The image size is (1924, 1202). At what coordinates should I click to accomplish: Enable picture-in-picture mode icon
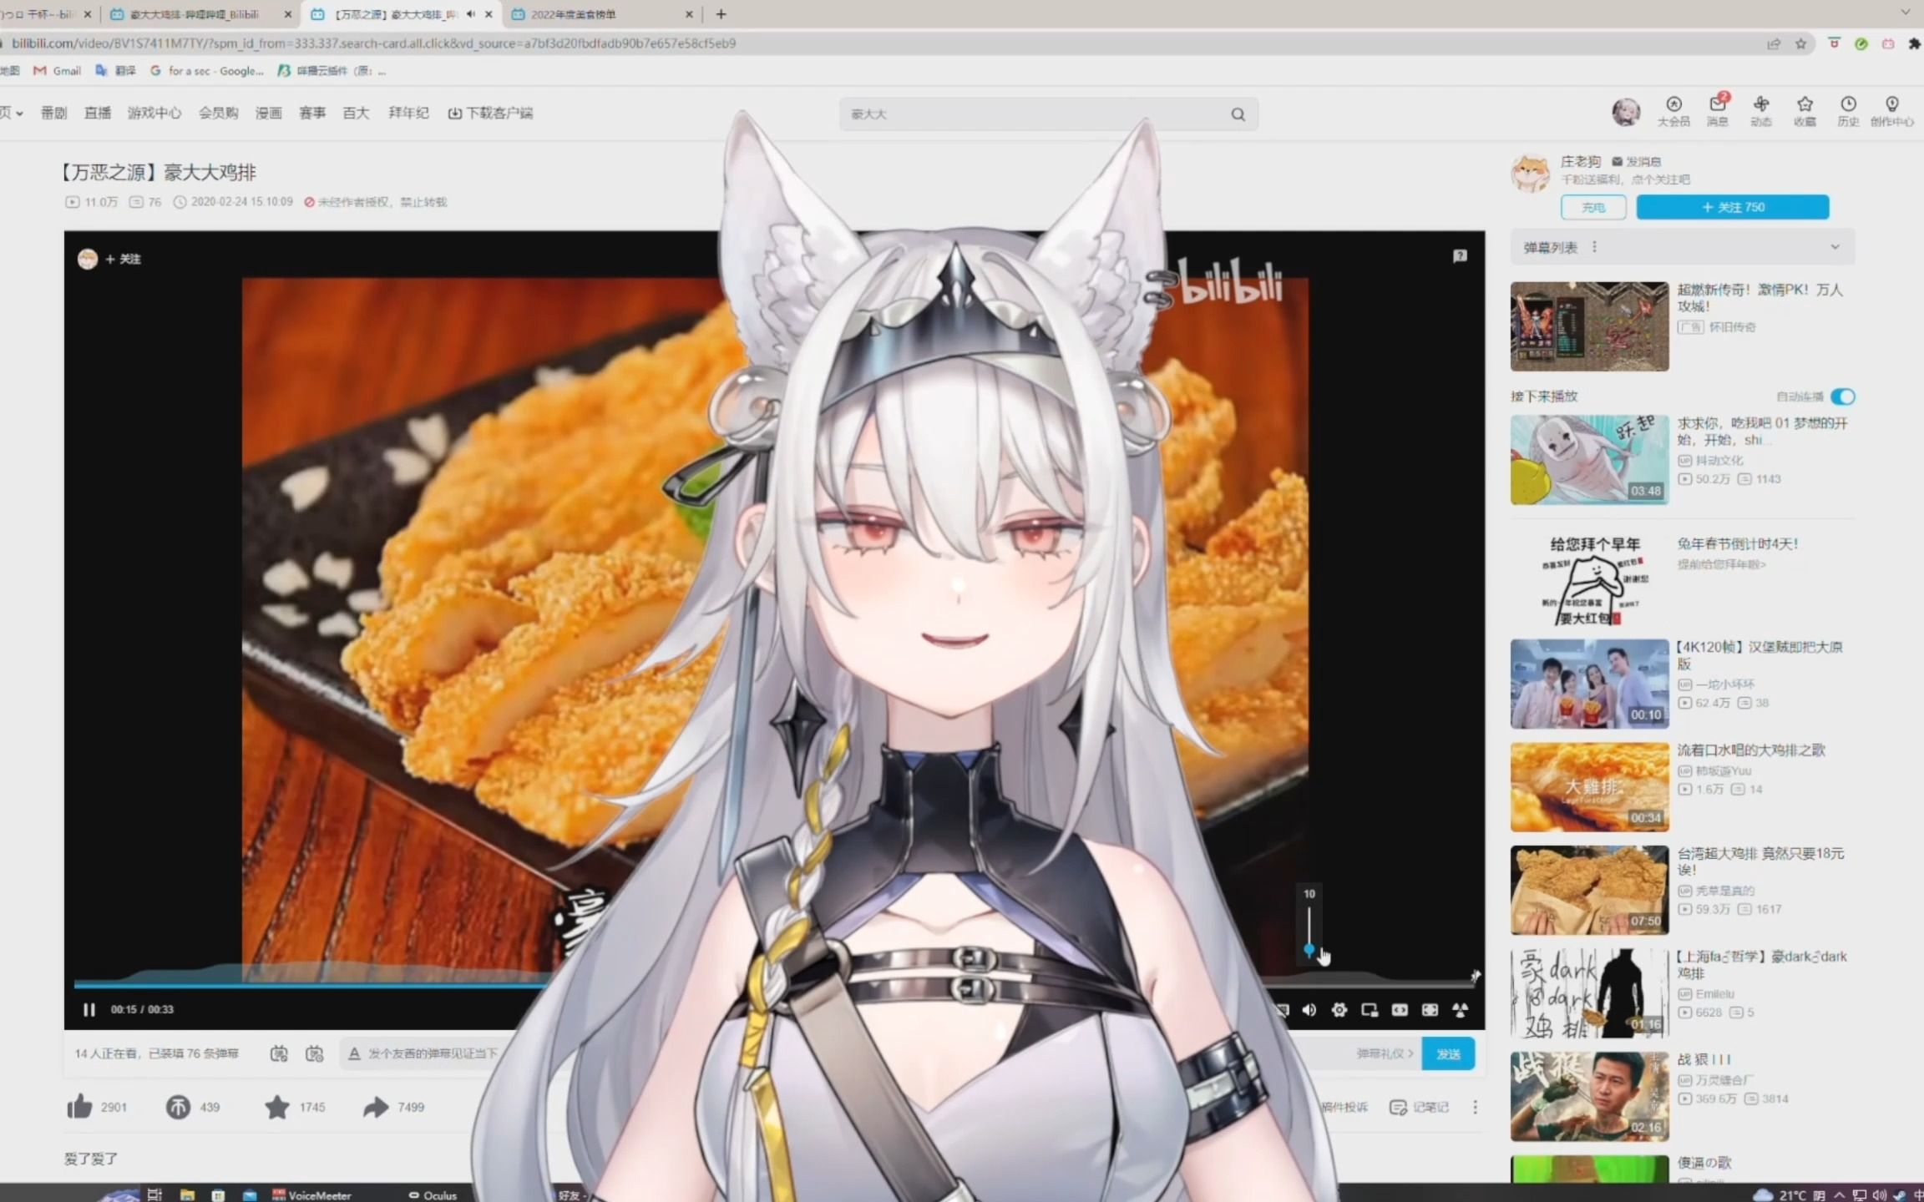(1369, 1010)
